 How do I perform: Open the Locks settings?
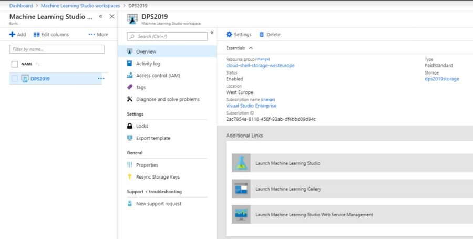(142, 126)
